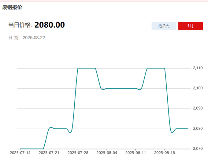Click the 2,100 y-axis label
This screenshot has height=155, width=208.
click(x=198, y=88)
